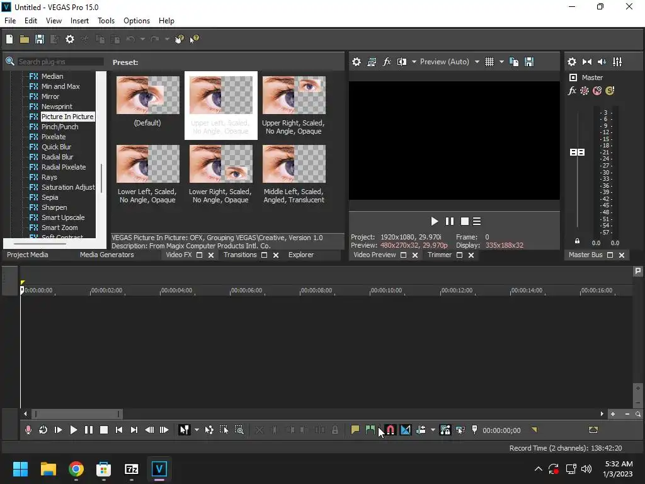Switch to Explorer tab
Viewport: 645px width, 484px height.
click(300, 255)
